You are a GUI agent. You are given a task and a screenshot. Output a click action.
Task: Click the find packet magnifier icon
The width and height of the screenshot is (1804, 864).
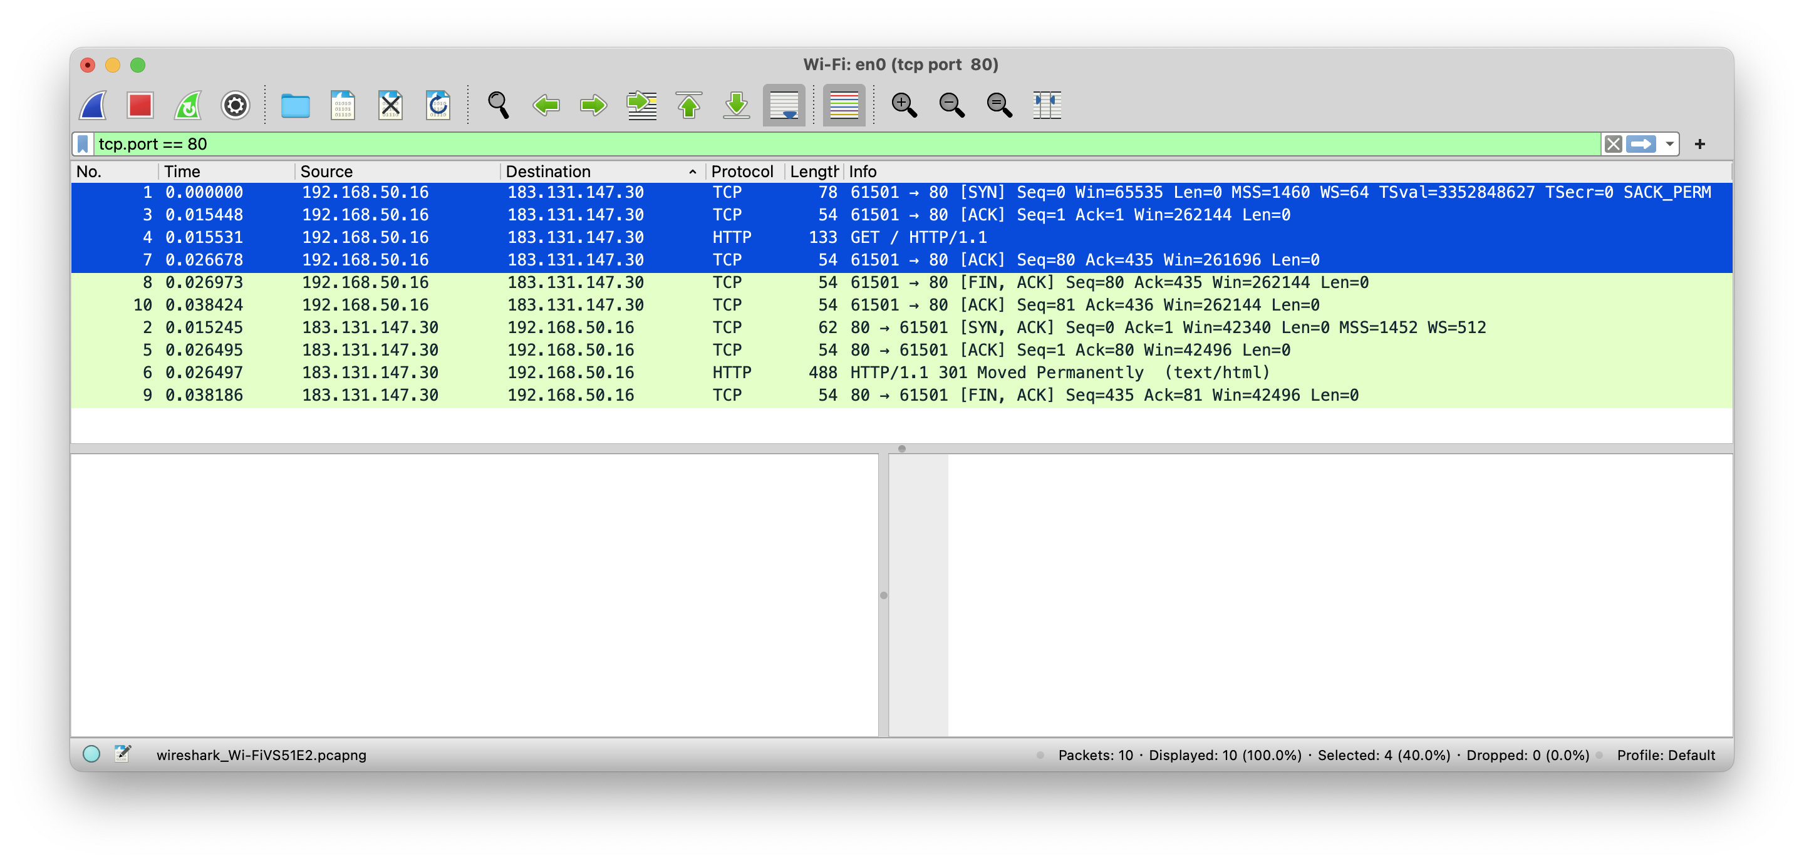[x=498, y=106]
